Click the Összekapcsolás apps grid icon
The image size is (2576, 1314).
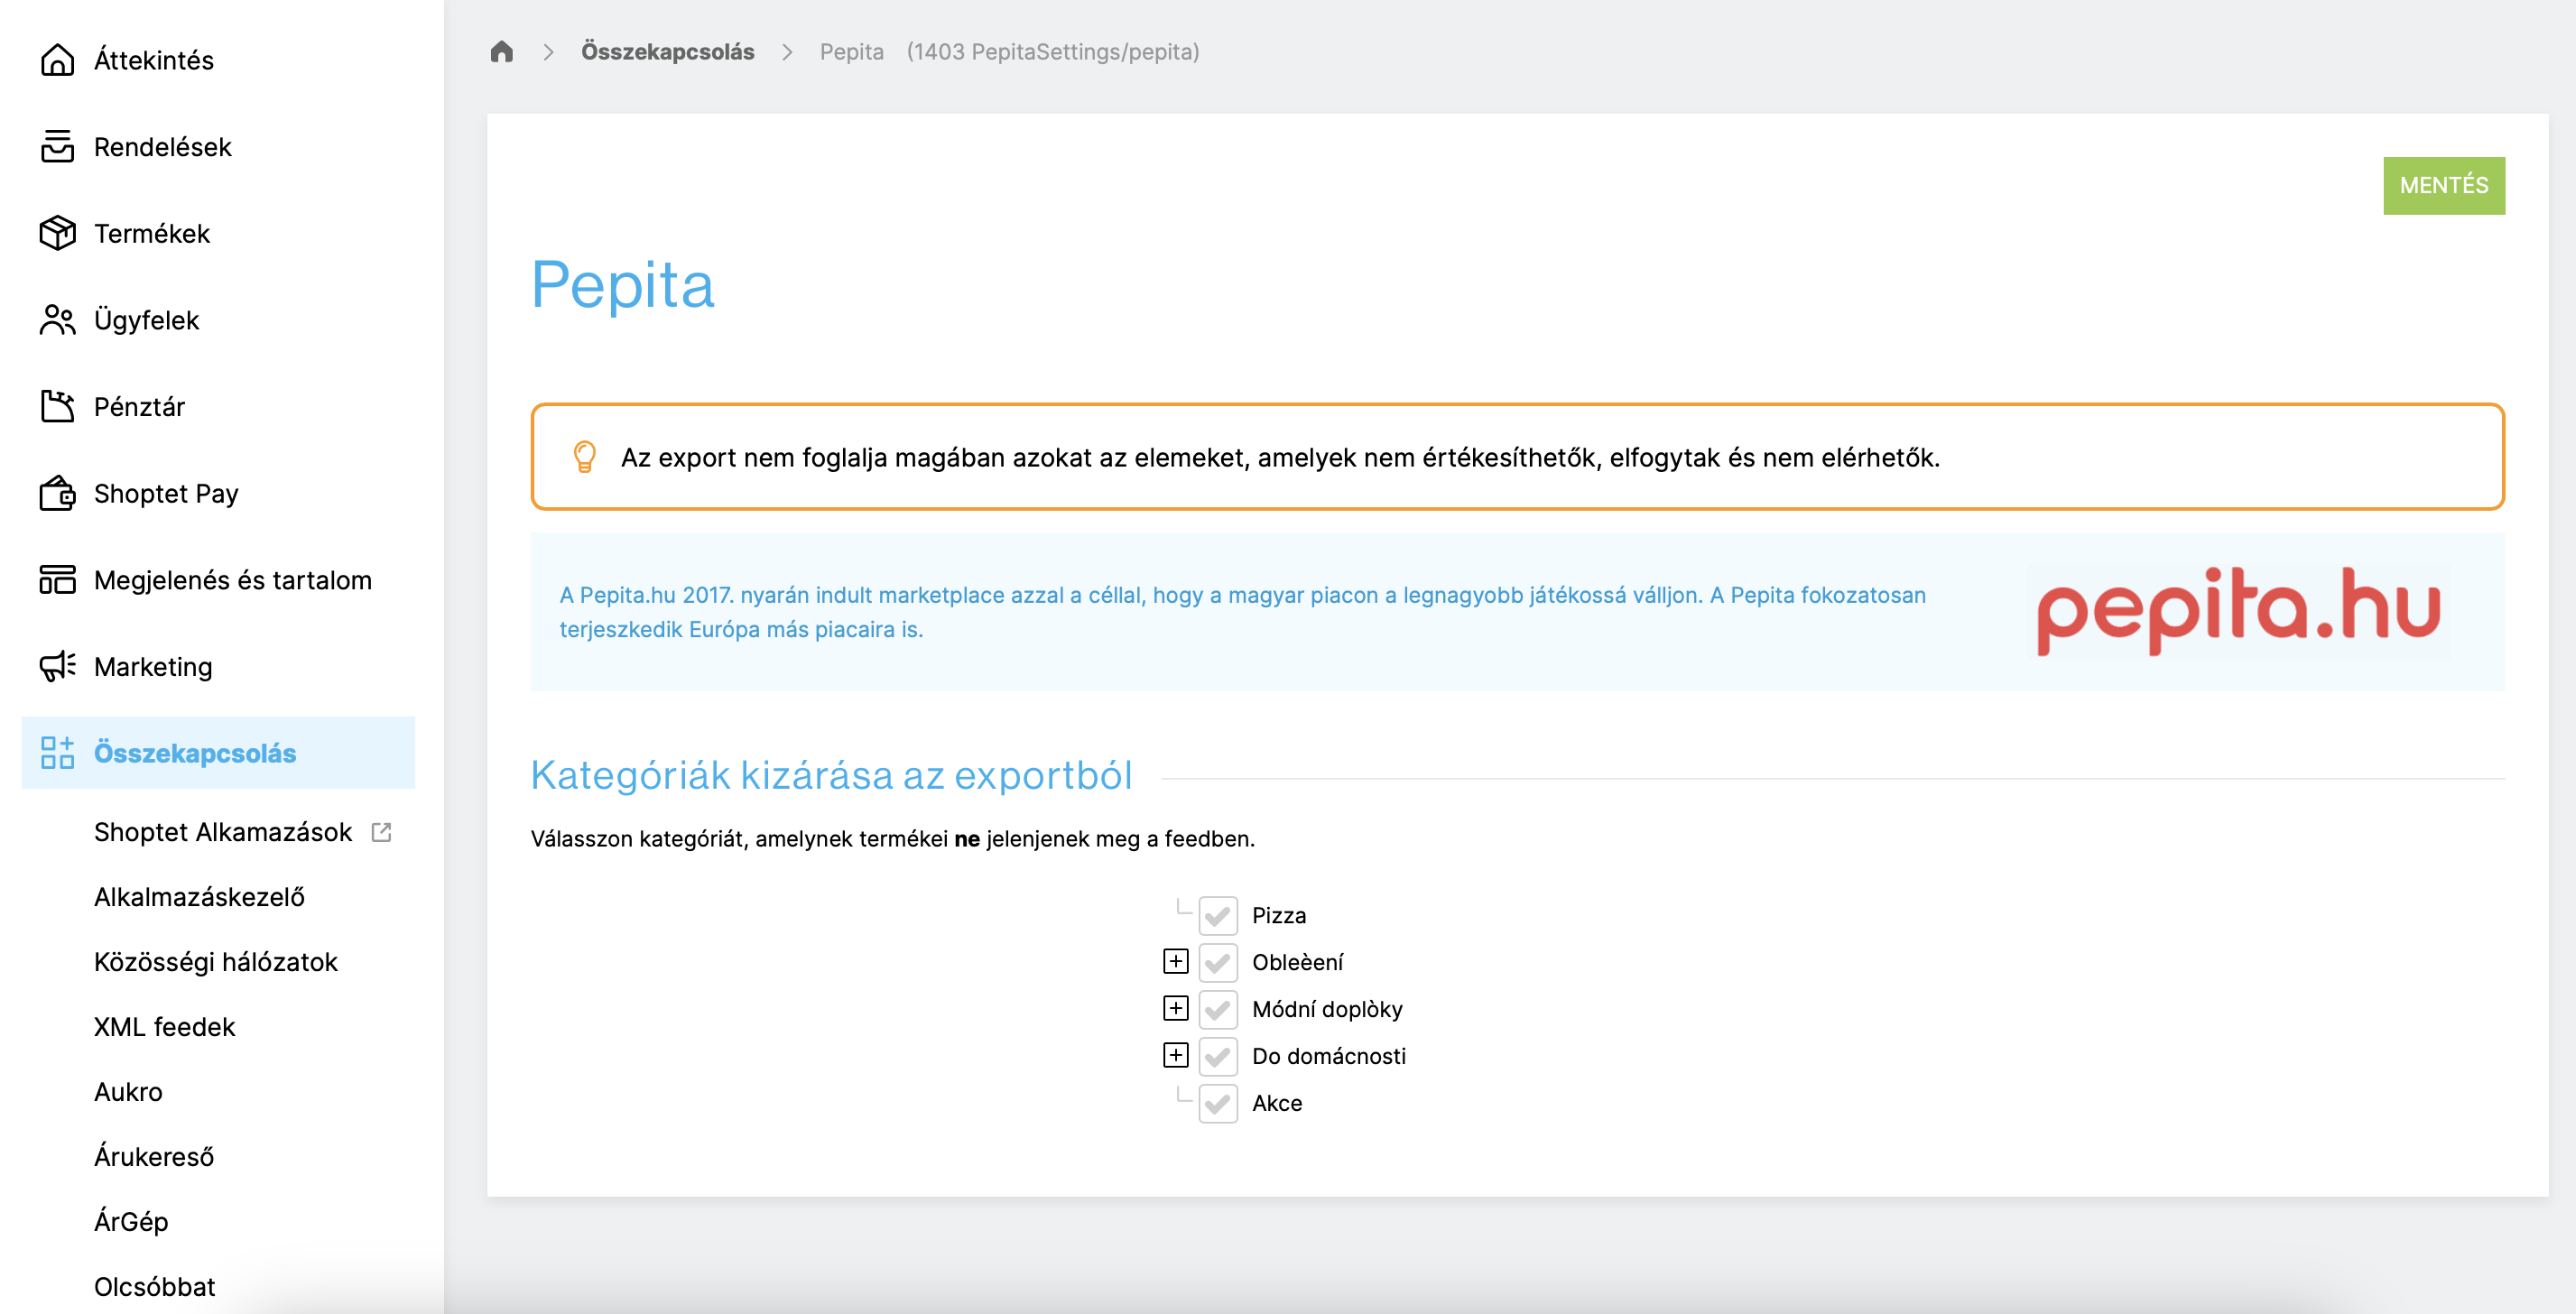point(57,752)
